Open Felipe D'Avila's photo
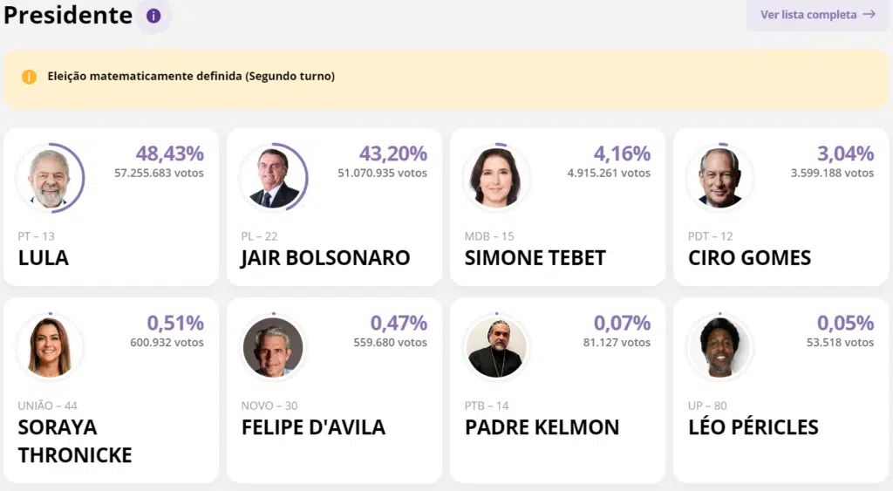Viewport: 893px width, 491px height. coord(272,347)
